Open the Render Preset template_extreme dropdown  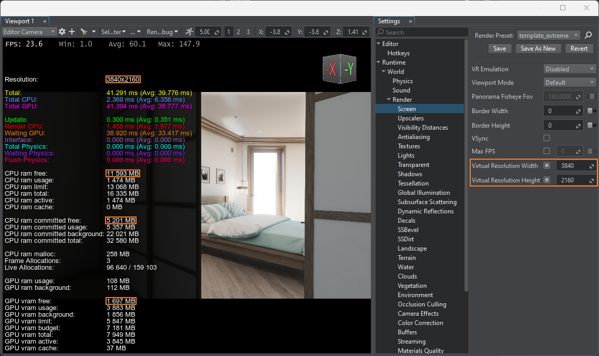(549, 36)
